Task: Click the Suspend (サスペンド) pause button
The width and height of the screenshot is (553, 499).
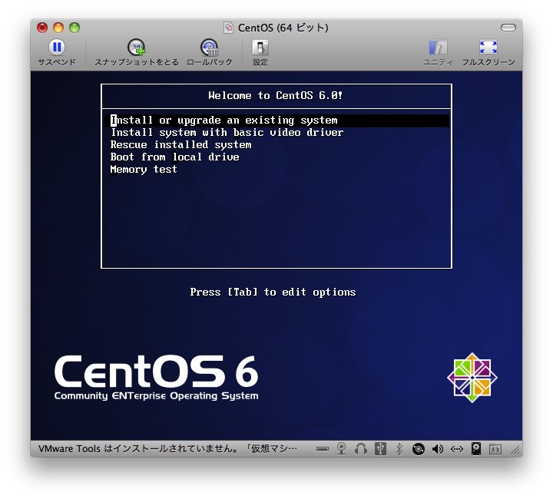Action: [x=57, y=47]
